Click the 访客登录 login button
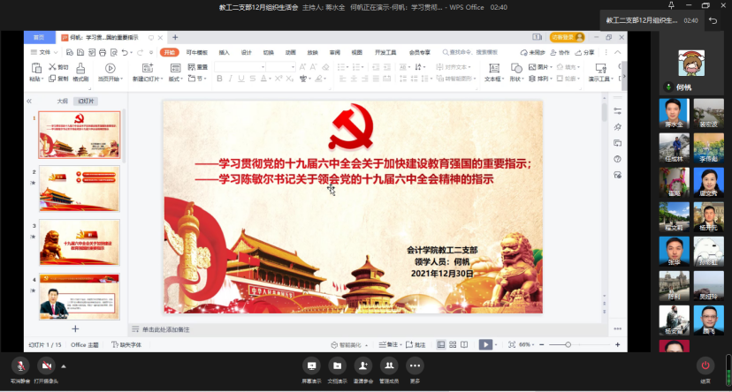This screenshot has width=732, height=392. point(562,38)
